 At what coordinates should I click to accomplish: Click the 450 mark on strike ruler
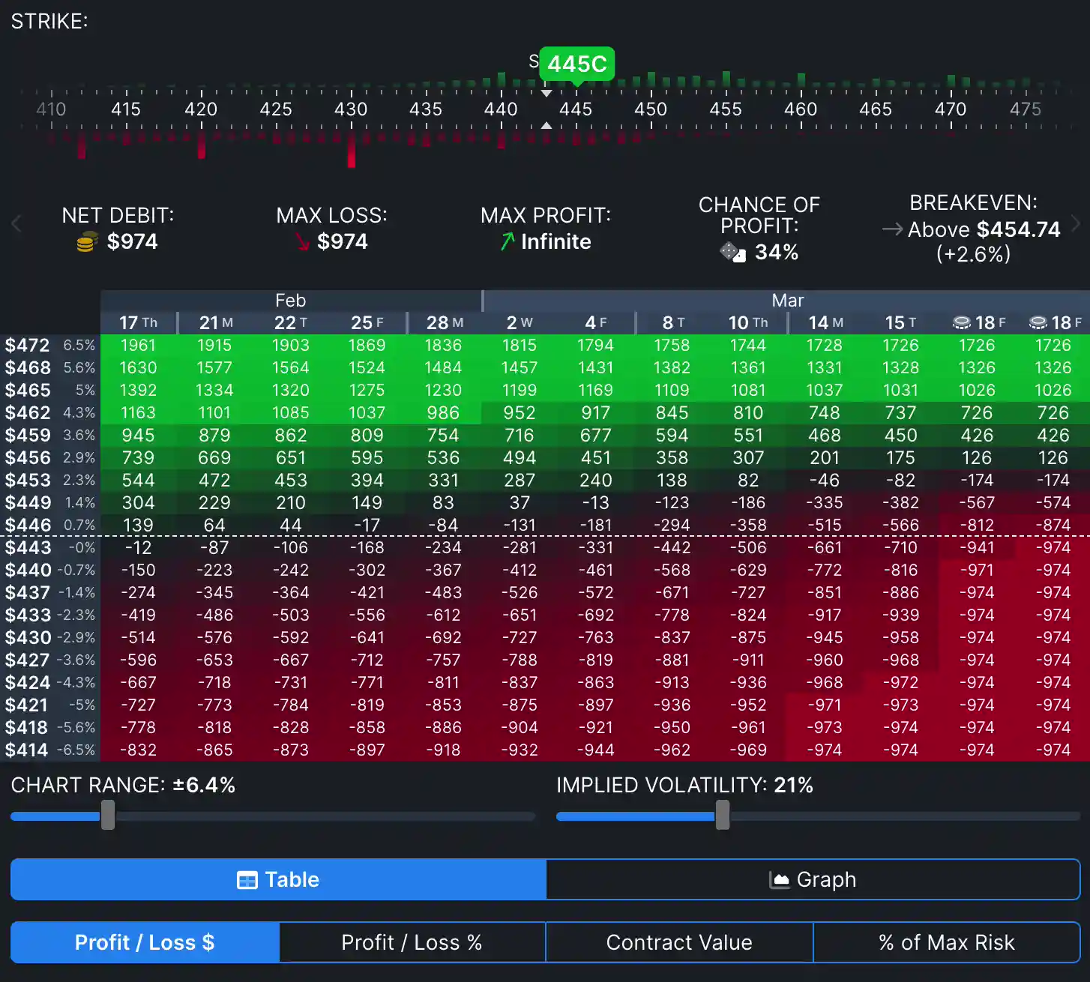click(x=650, y=109)
